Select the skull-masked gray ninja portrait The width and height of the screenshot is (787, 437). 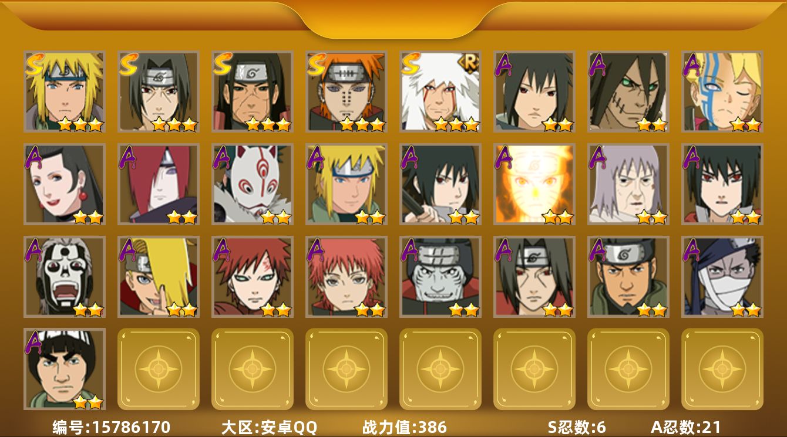(65, 277)
